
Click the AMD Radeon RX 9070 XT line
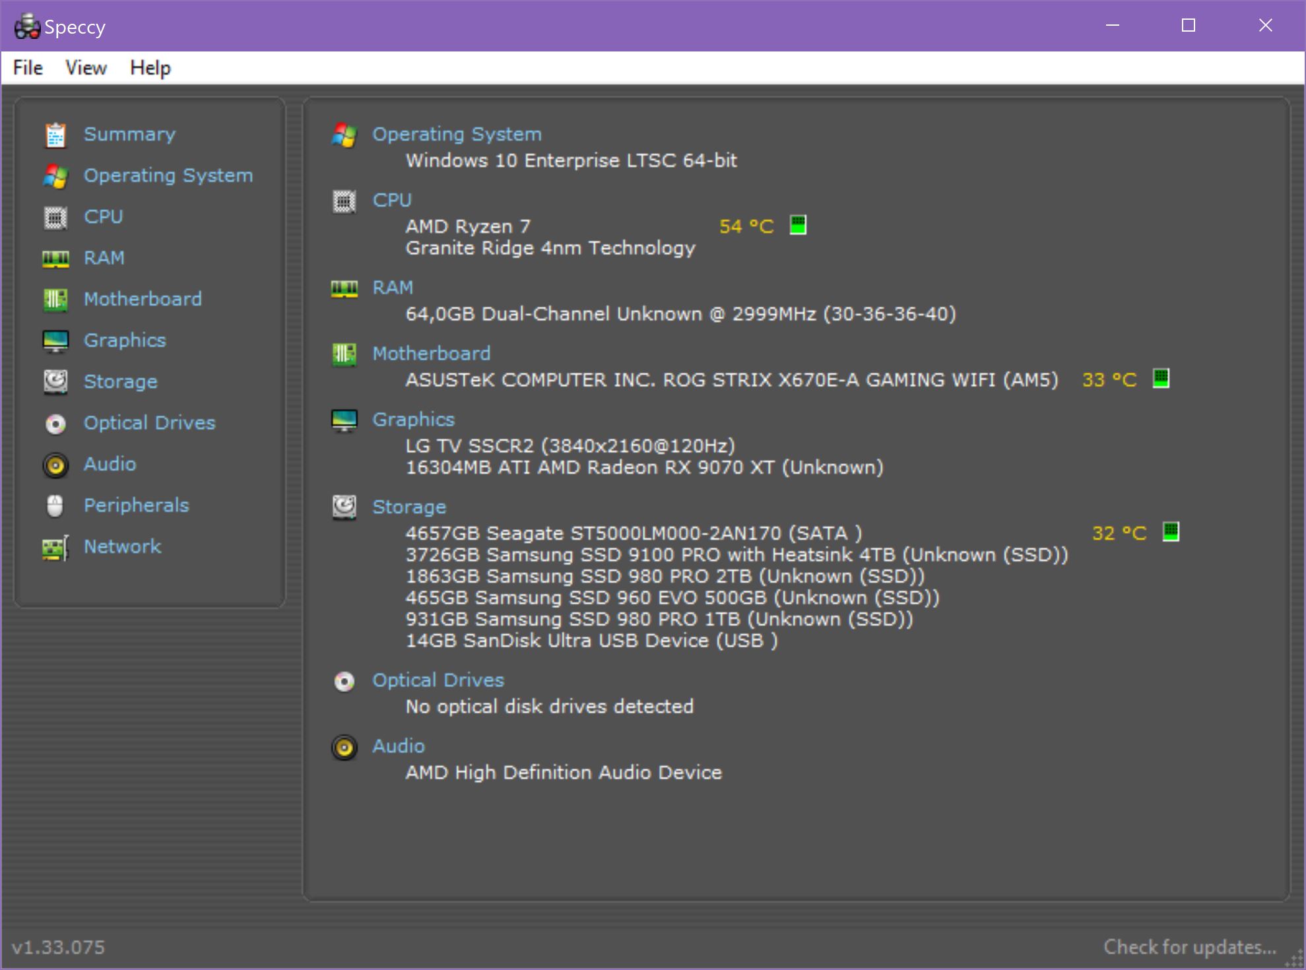click(645, 468)
